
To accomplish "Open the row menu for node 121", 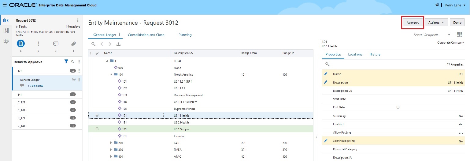I will (x=164, y=115).
